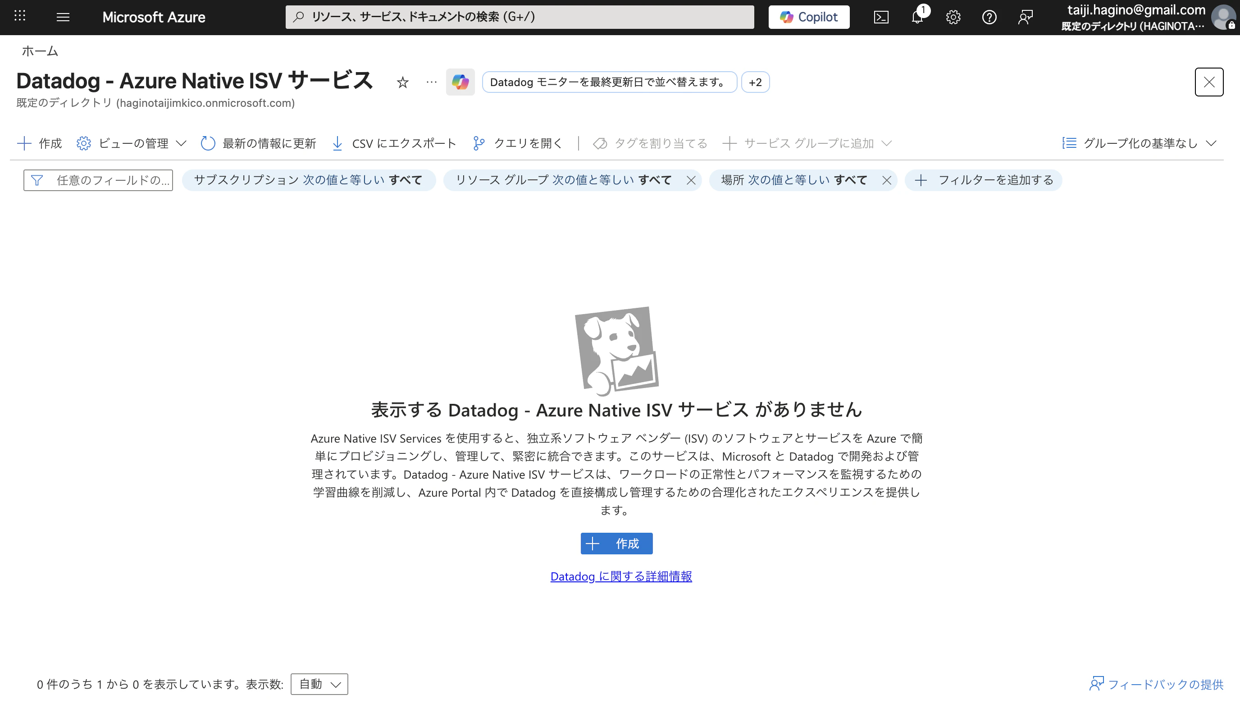Go to Microsoft Azure home logo
Viewport: 1240px width, 704px height.
point(154,17)
